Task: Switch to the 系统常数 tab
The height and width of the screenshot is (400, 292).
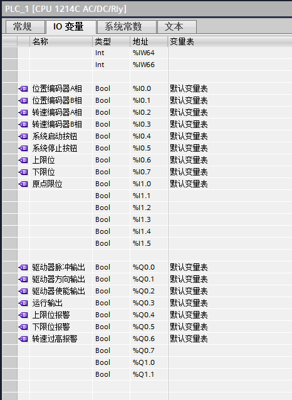Action: pos(127,27)
